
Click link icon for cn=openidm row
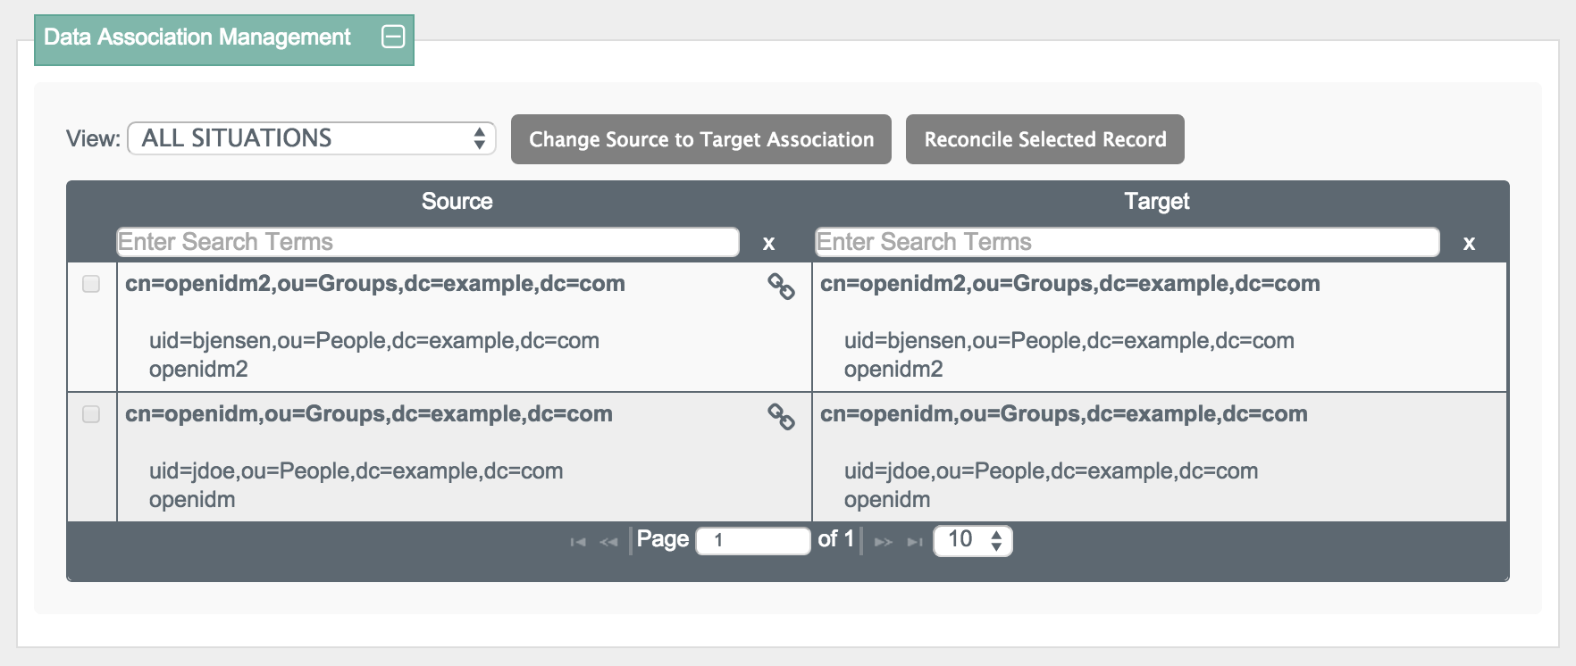pos(781,417)
